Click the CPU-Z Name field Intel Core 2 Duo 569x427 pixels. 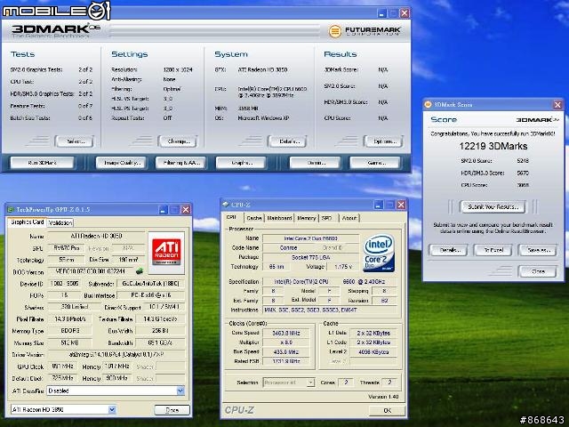(x=310, y=238)
